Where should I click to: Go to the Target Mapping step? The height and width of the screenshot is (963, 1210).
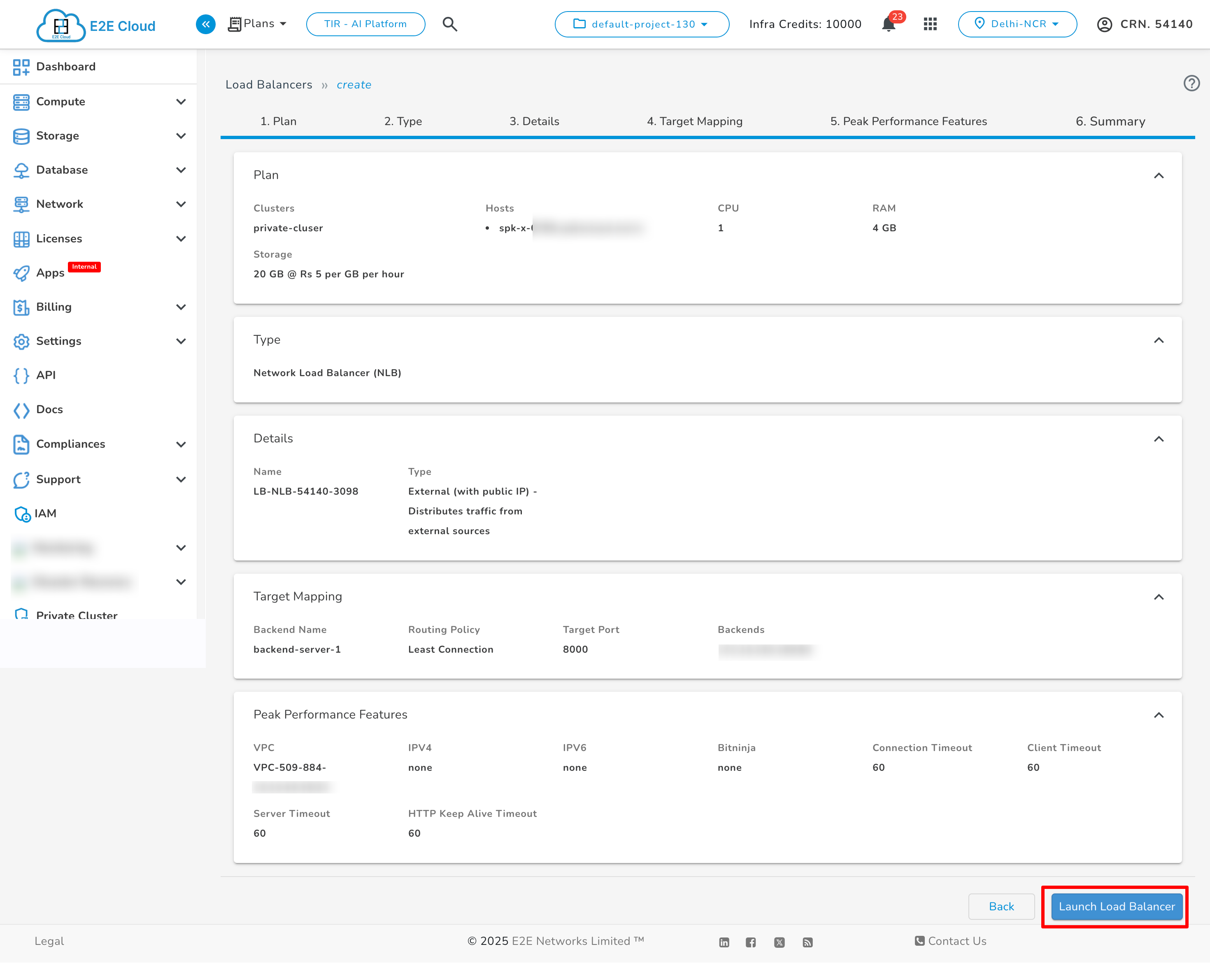(695, 121)
